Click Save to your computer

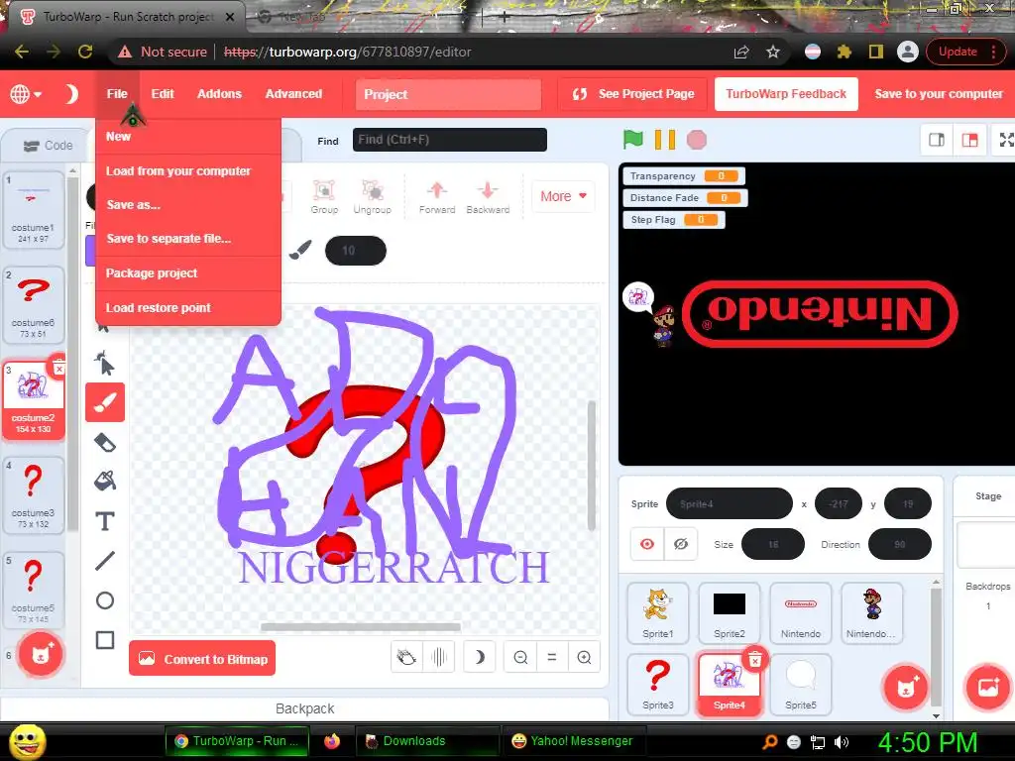coord(939,94)
